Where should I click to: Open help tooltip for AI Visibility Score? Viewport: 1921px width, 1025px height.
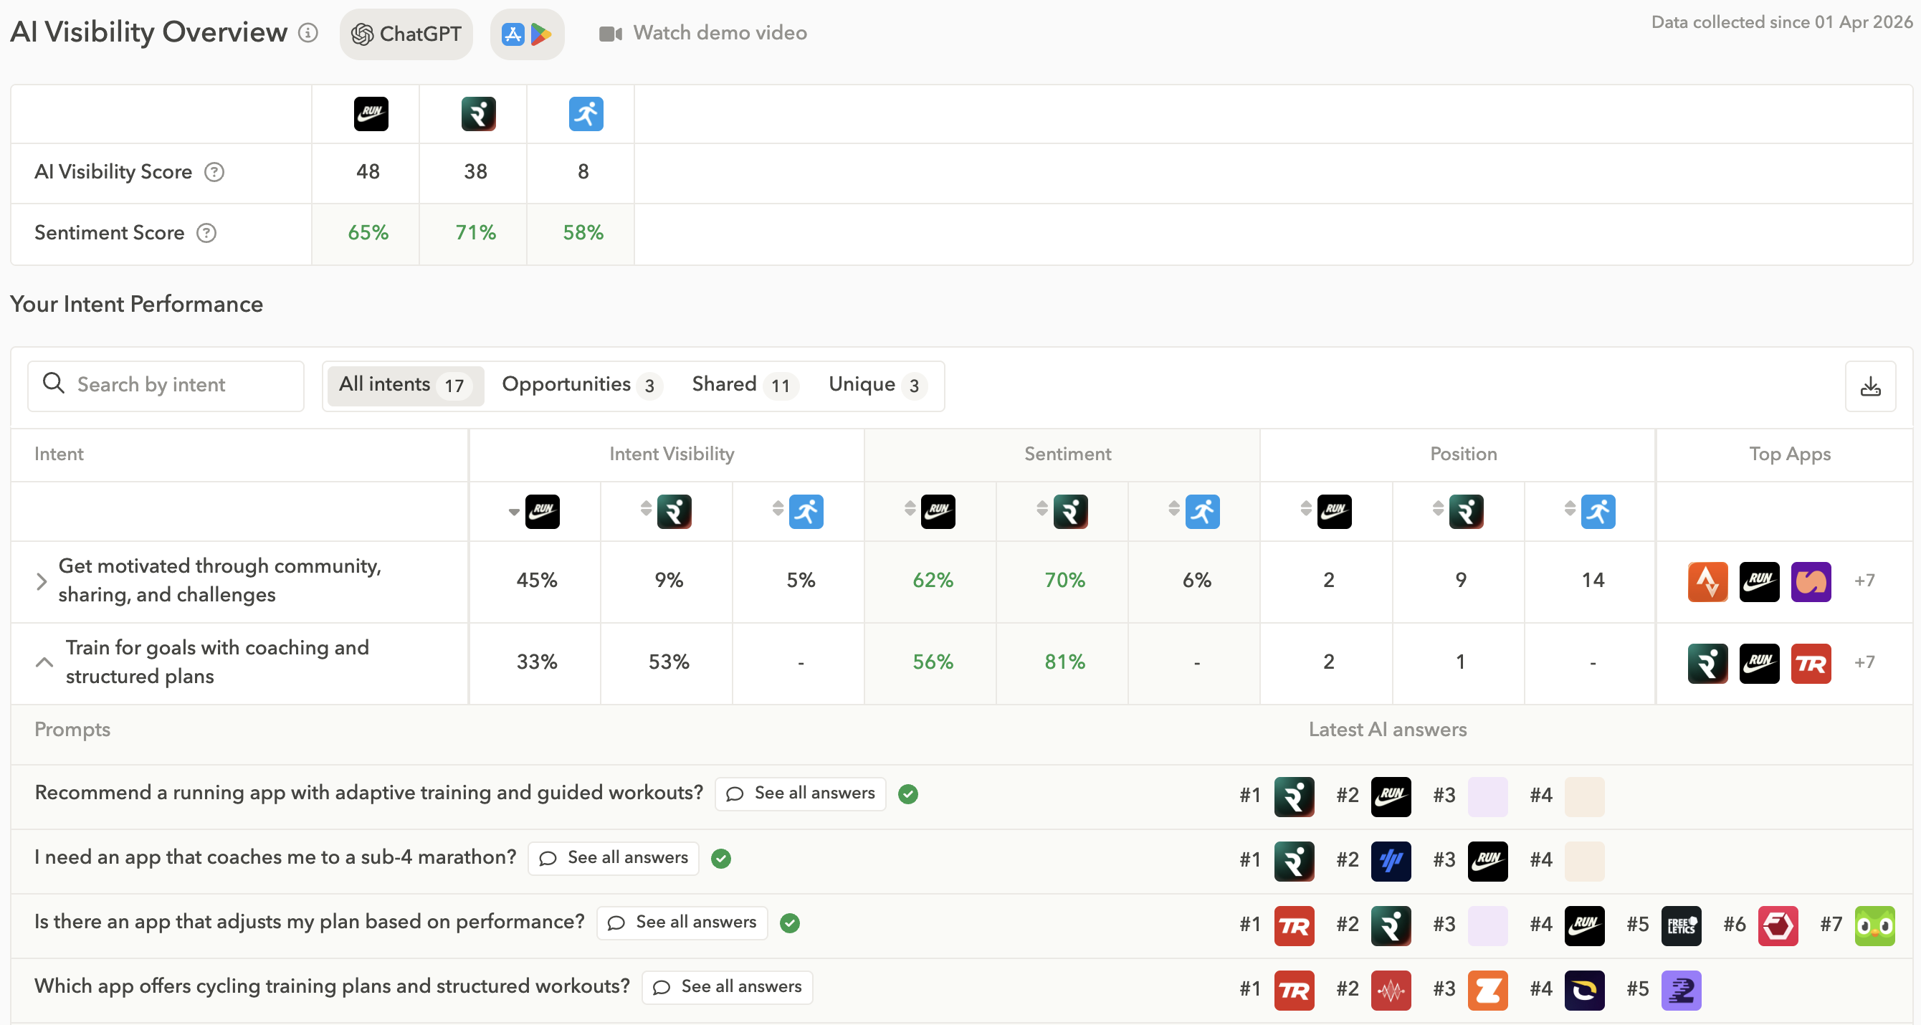click(x=215, y=172)
